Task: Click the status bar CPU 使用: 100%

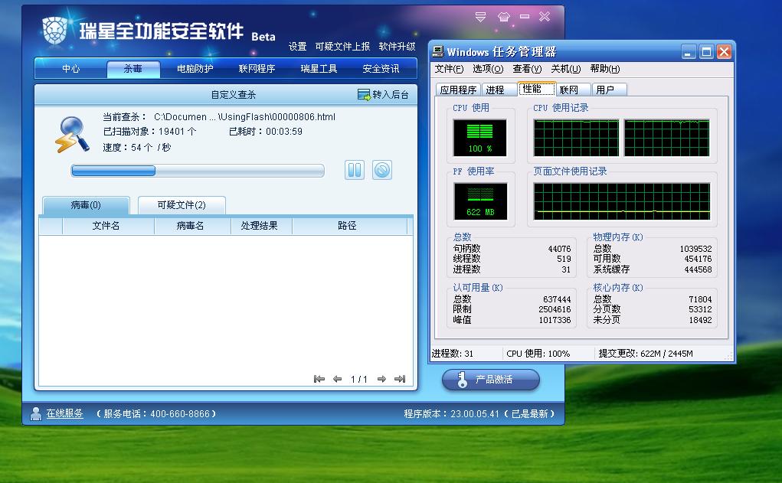Action: (538, 354)
